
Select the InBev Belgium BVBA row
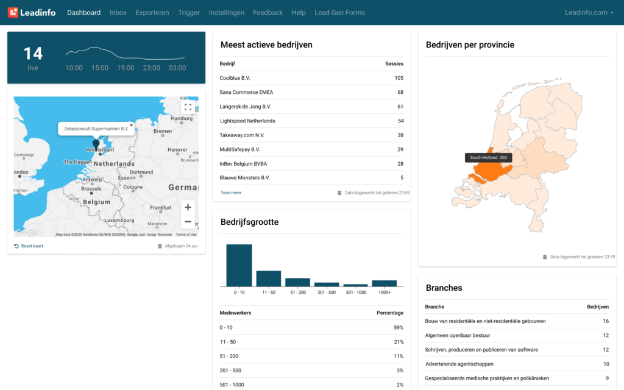pos(311,164)
